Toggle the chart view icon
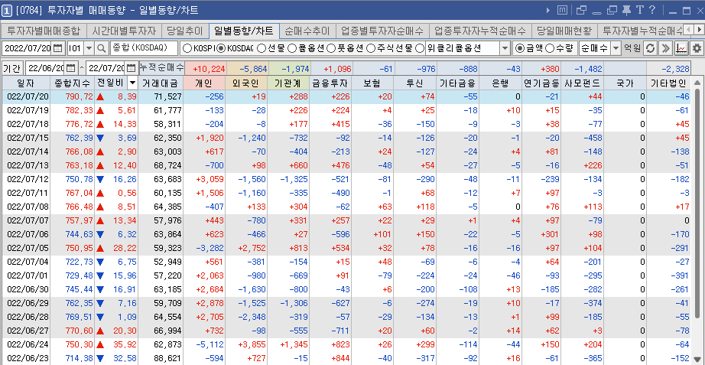Viewport: 705px width, 365px height. pos(681,47)
